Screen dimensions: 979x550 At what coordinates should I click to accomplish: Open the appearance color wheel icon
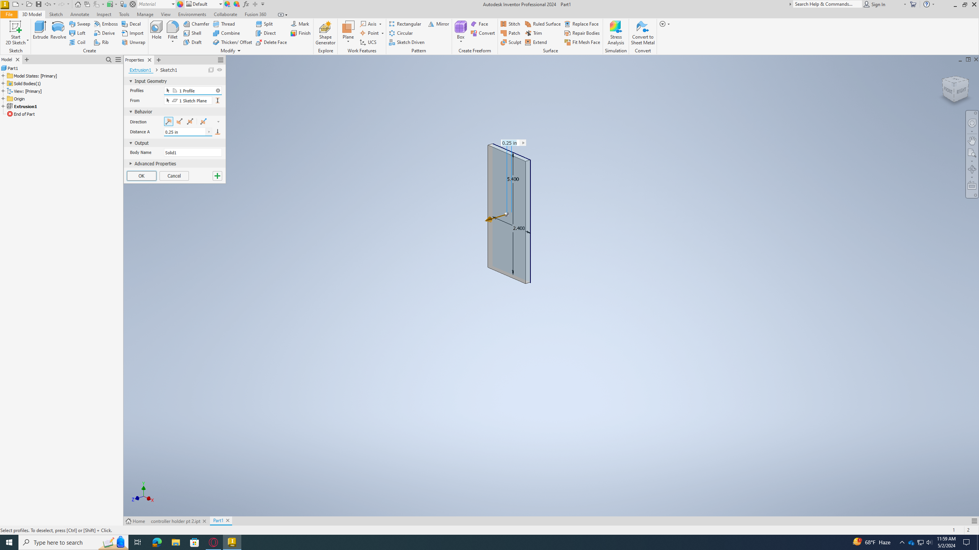180,4
